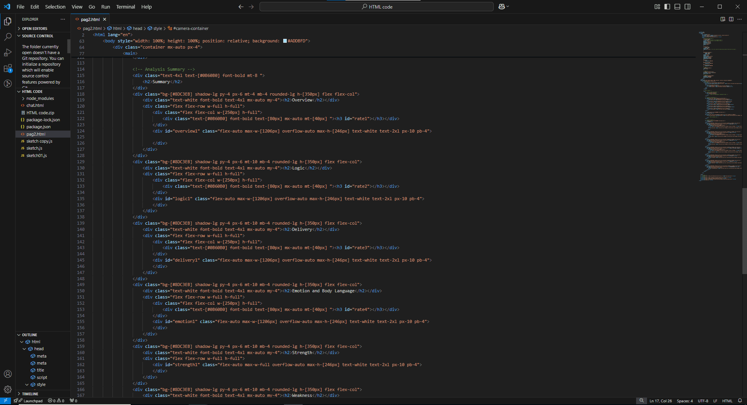This screenshot has width=747, height=405.
Task: Click the Launchpad status bar item
Action: click(28, 401)
